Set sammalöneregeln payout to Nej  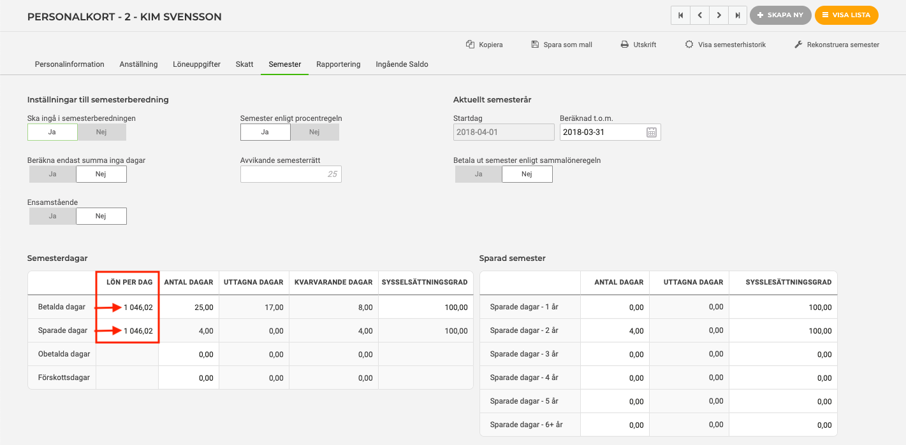click(x=527, y=174)
